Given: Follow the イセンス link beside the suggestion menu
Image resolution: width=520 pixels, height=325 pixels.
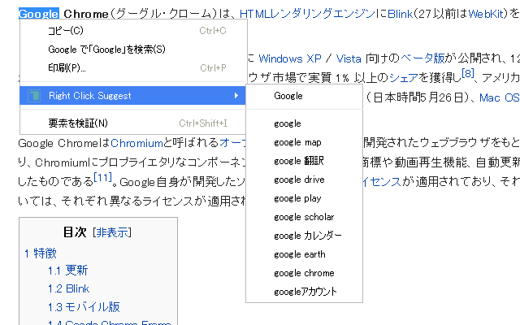Looking at the screenshot, I should [382, 182].
